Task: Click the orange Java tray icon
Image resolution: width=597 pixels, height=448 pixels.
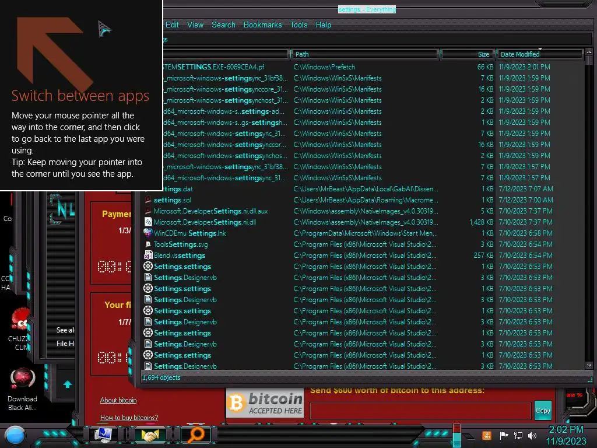Action: pos(487,435)
